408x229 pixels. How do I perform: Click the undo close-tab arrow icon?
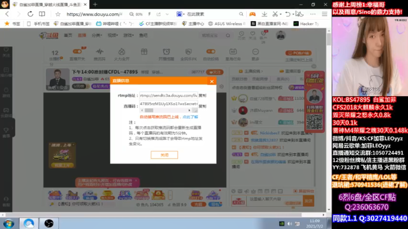288,14
